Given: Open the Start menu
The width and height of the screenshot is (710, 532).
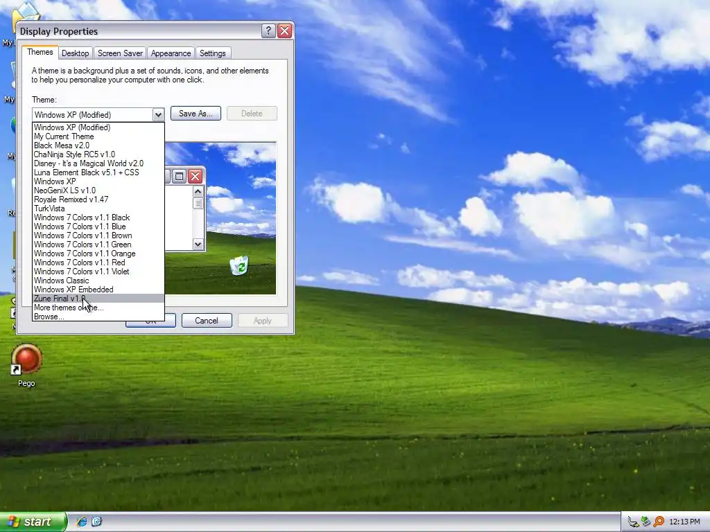Looking at the screenshot, I should coord(33,522).
